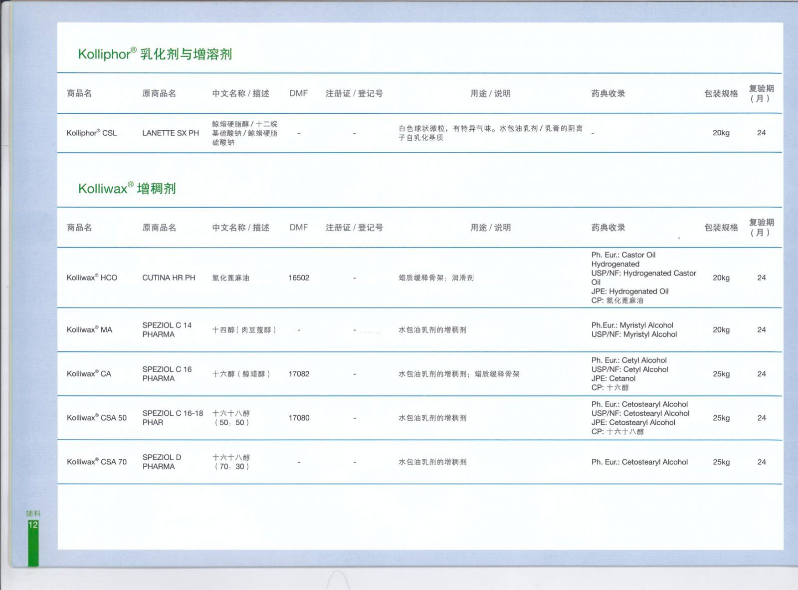The image size is (798, 590).
Task: Click 药典收录 header in Kolliphor table
Action: pyautogui.click(x=608, y=93)
